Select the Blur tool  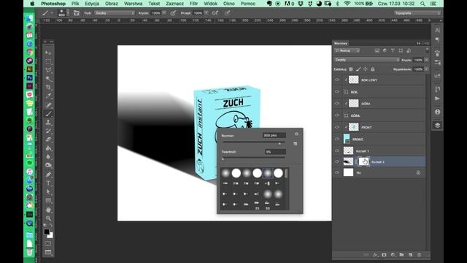tap(48, 157)
